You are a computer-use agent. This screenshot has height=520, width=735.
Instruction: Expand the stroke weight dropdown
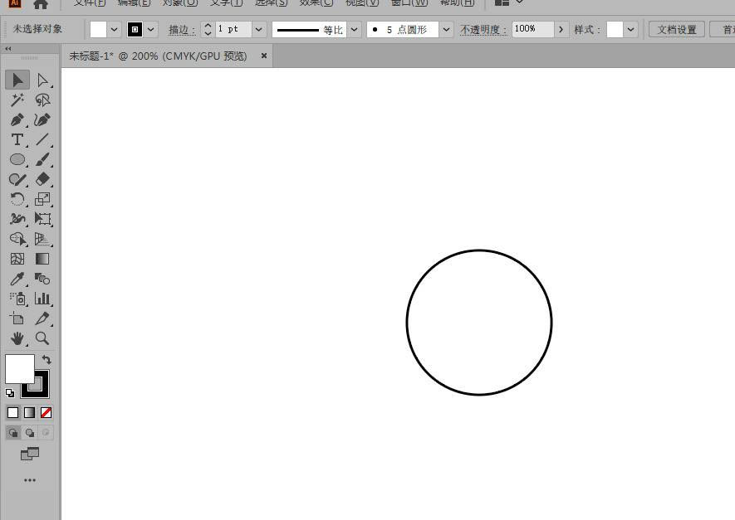pyautogui.click(x=259, y=30)
